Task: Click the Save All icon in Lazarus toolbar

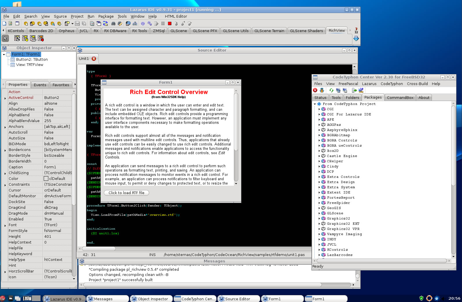Action: click(84, 23)
